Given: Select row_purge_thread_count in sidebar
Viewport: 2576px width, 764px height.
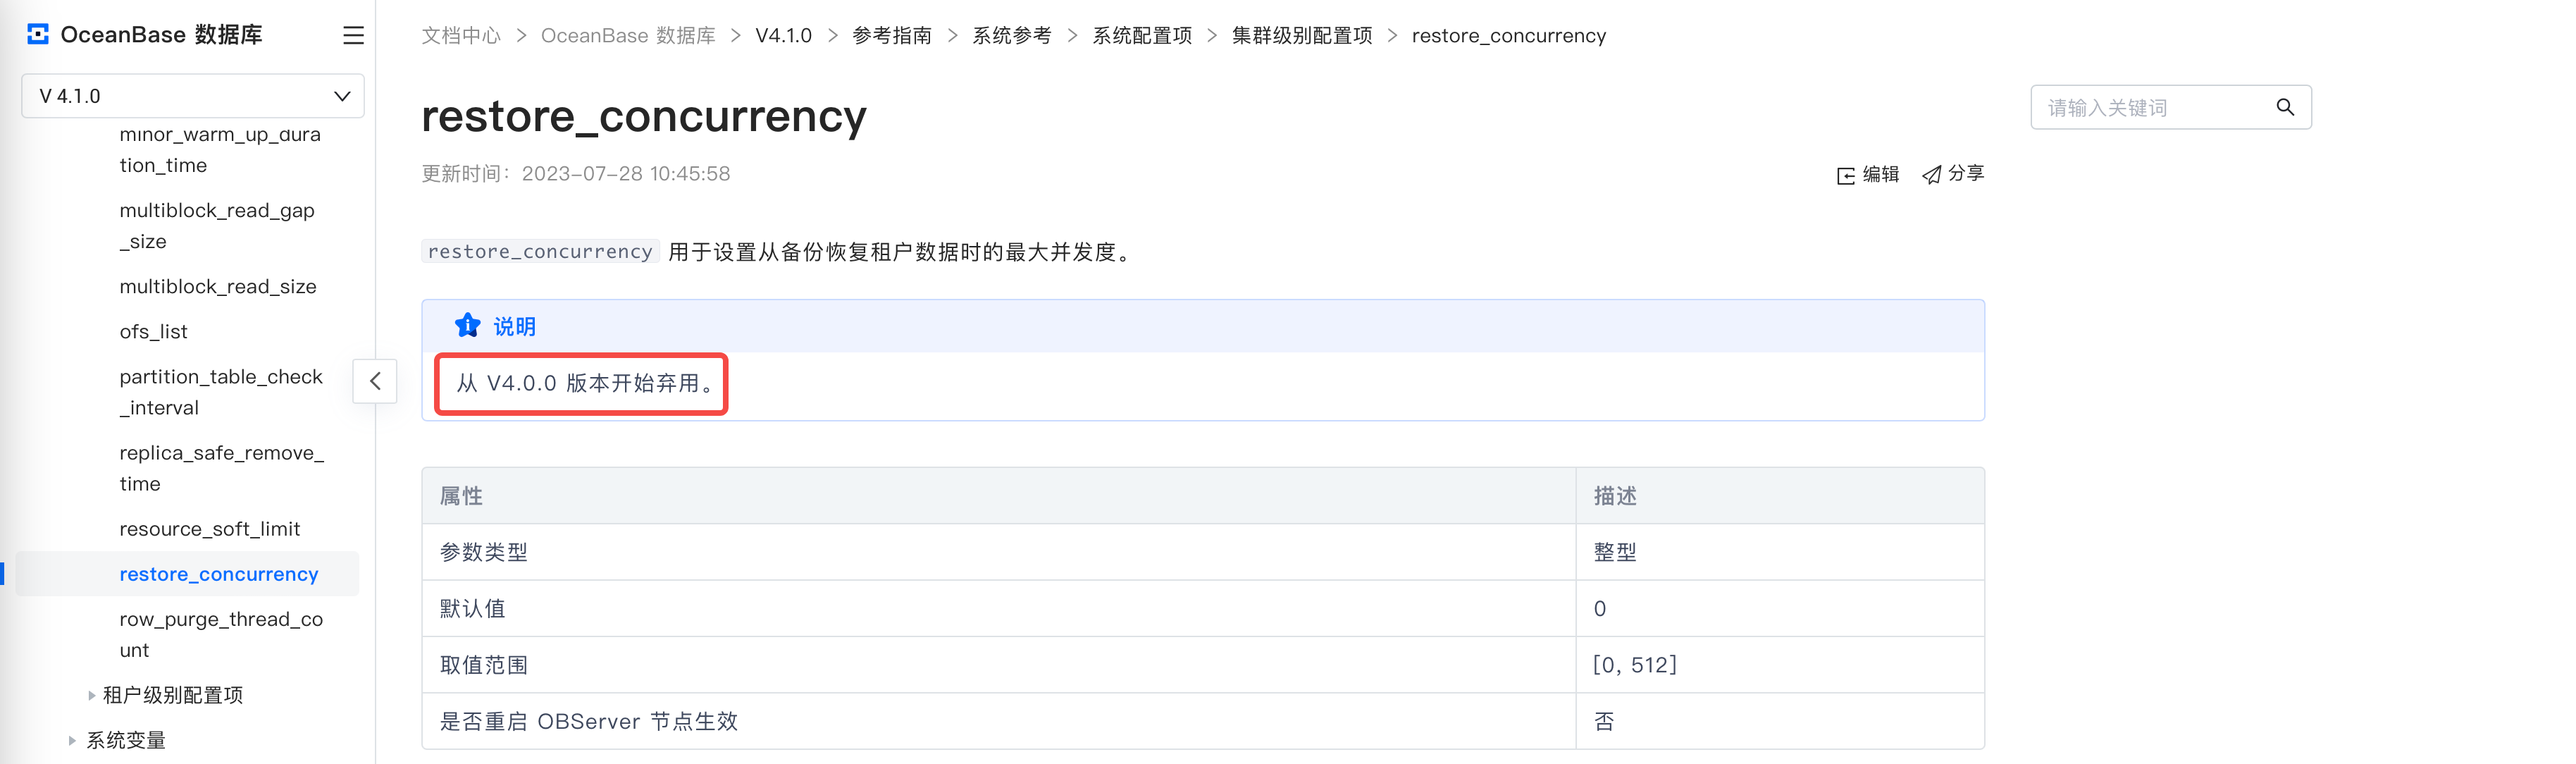Looking at the screenshot, I should point(221,635).
